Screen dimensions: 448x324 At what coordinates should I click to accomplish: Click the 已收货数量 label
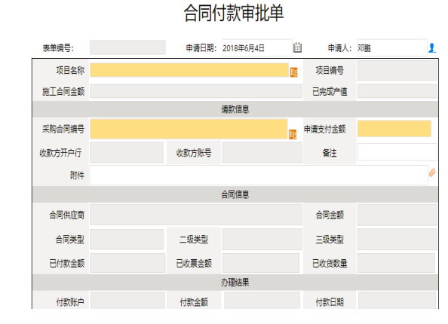coord(330,263)
